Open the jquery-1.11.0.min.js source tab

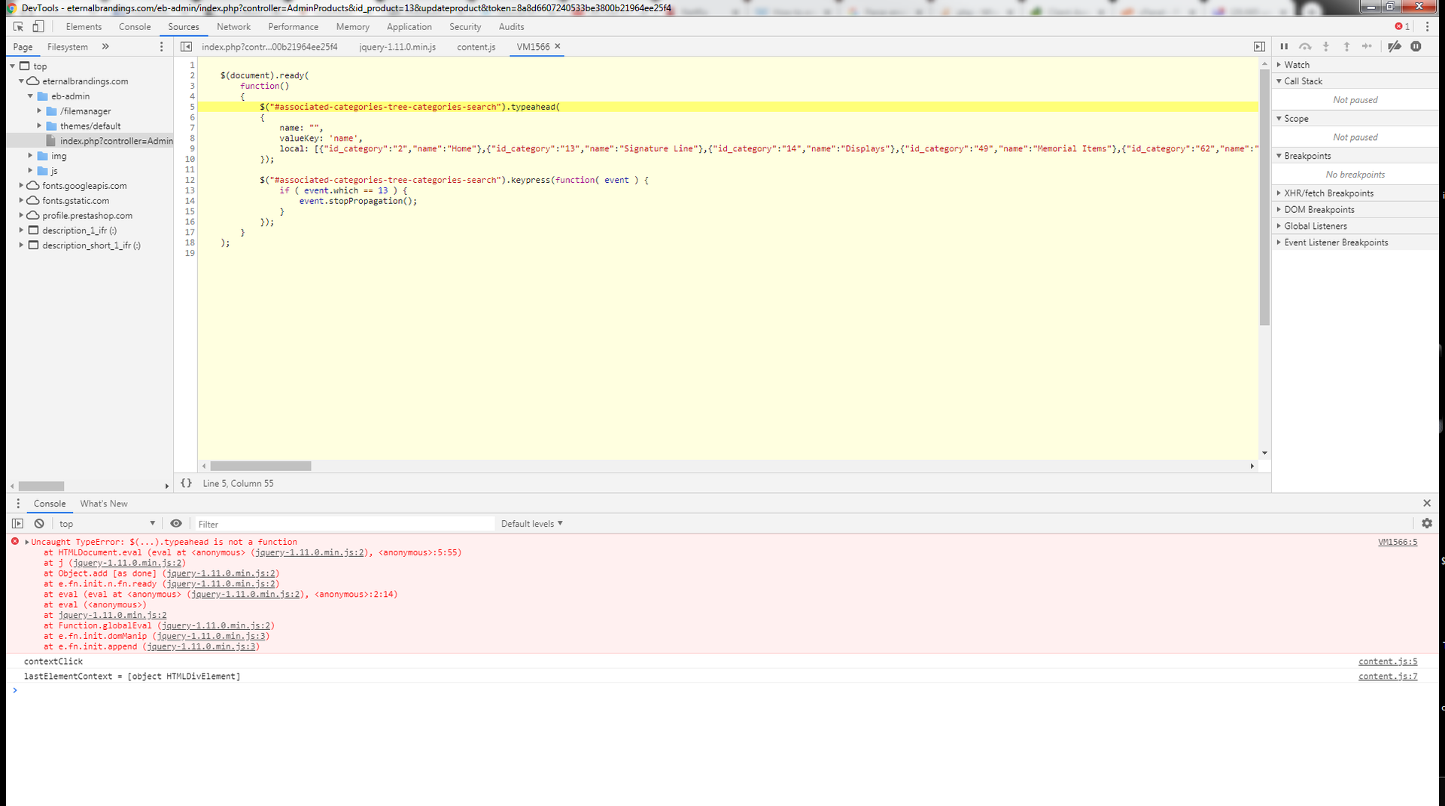397,47
